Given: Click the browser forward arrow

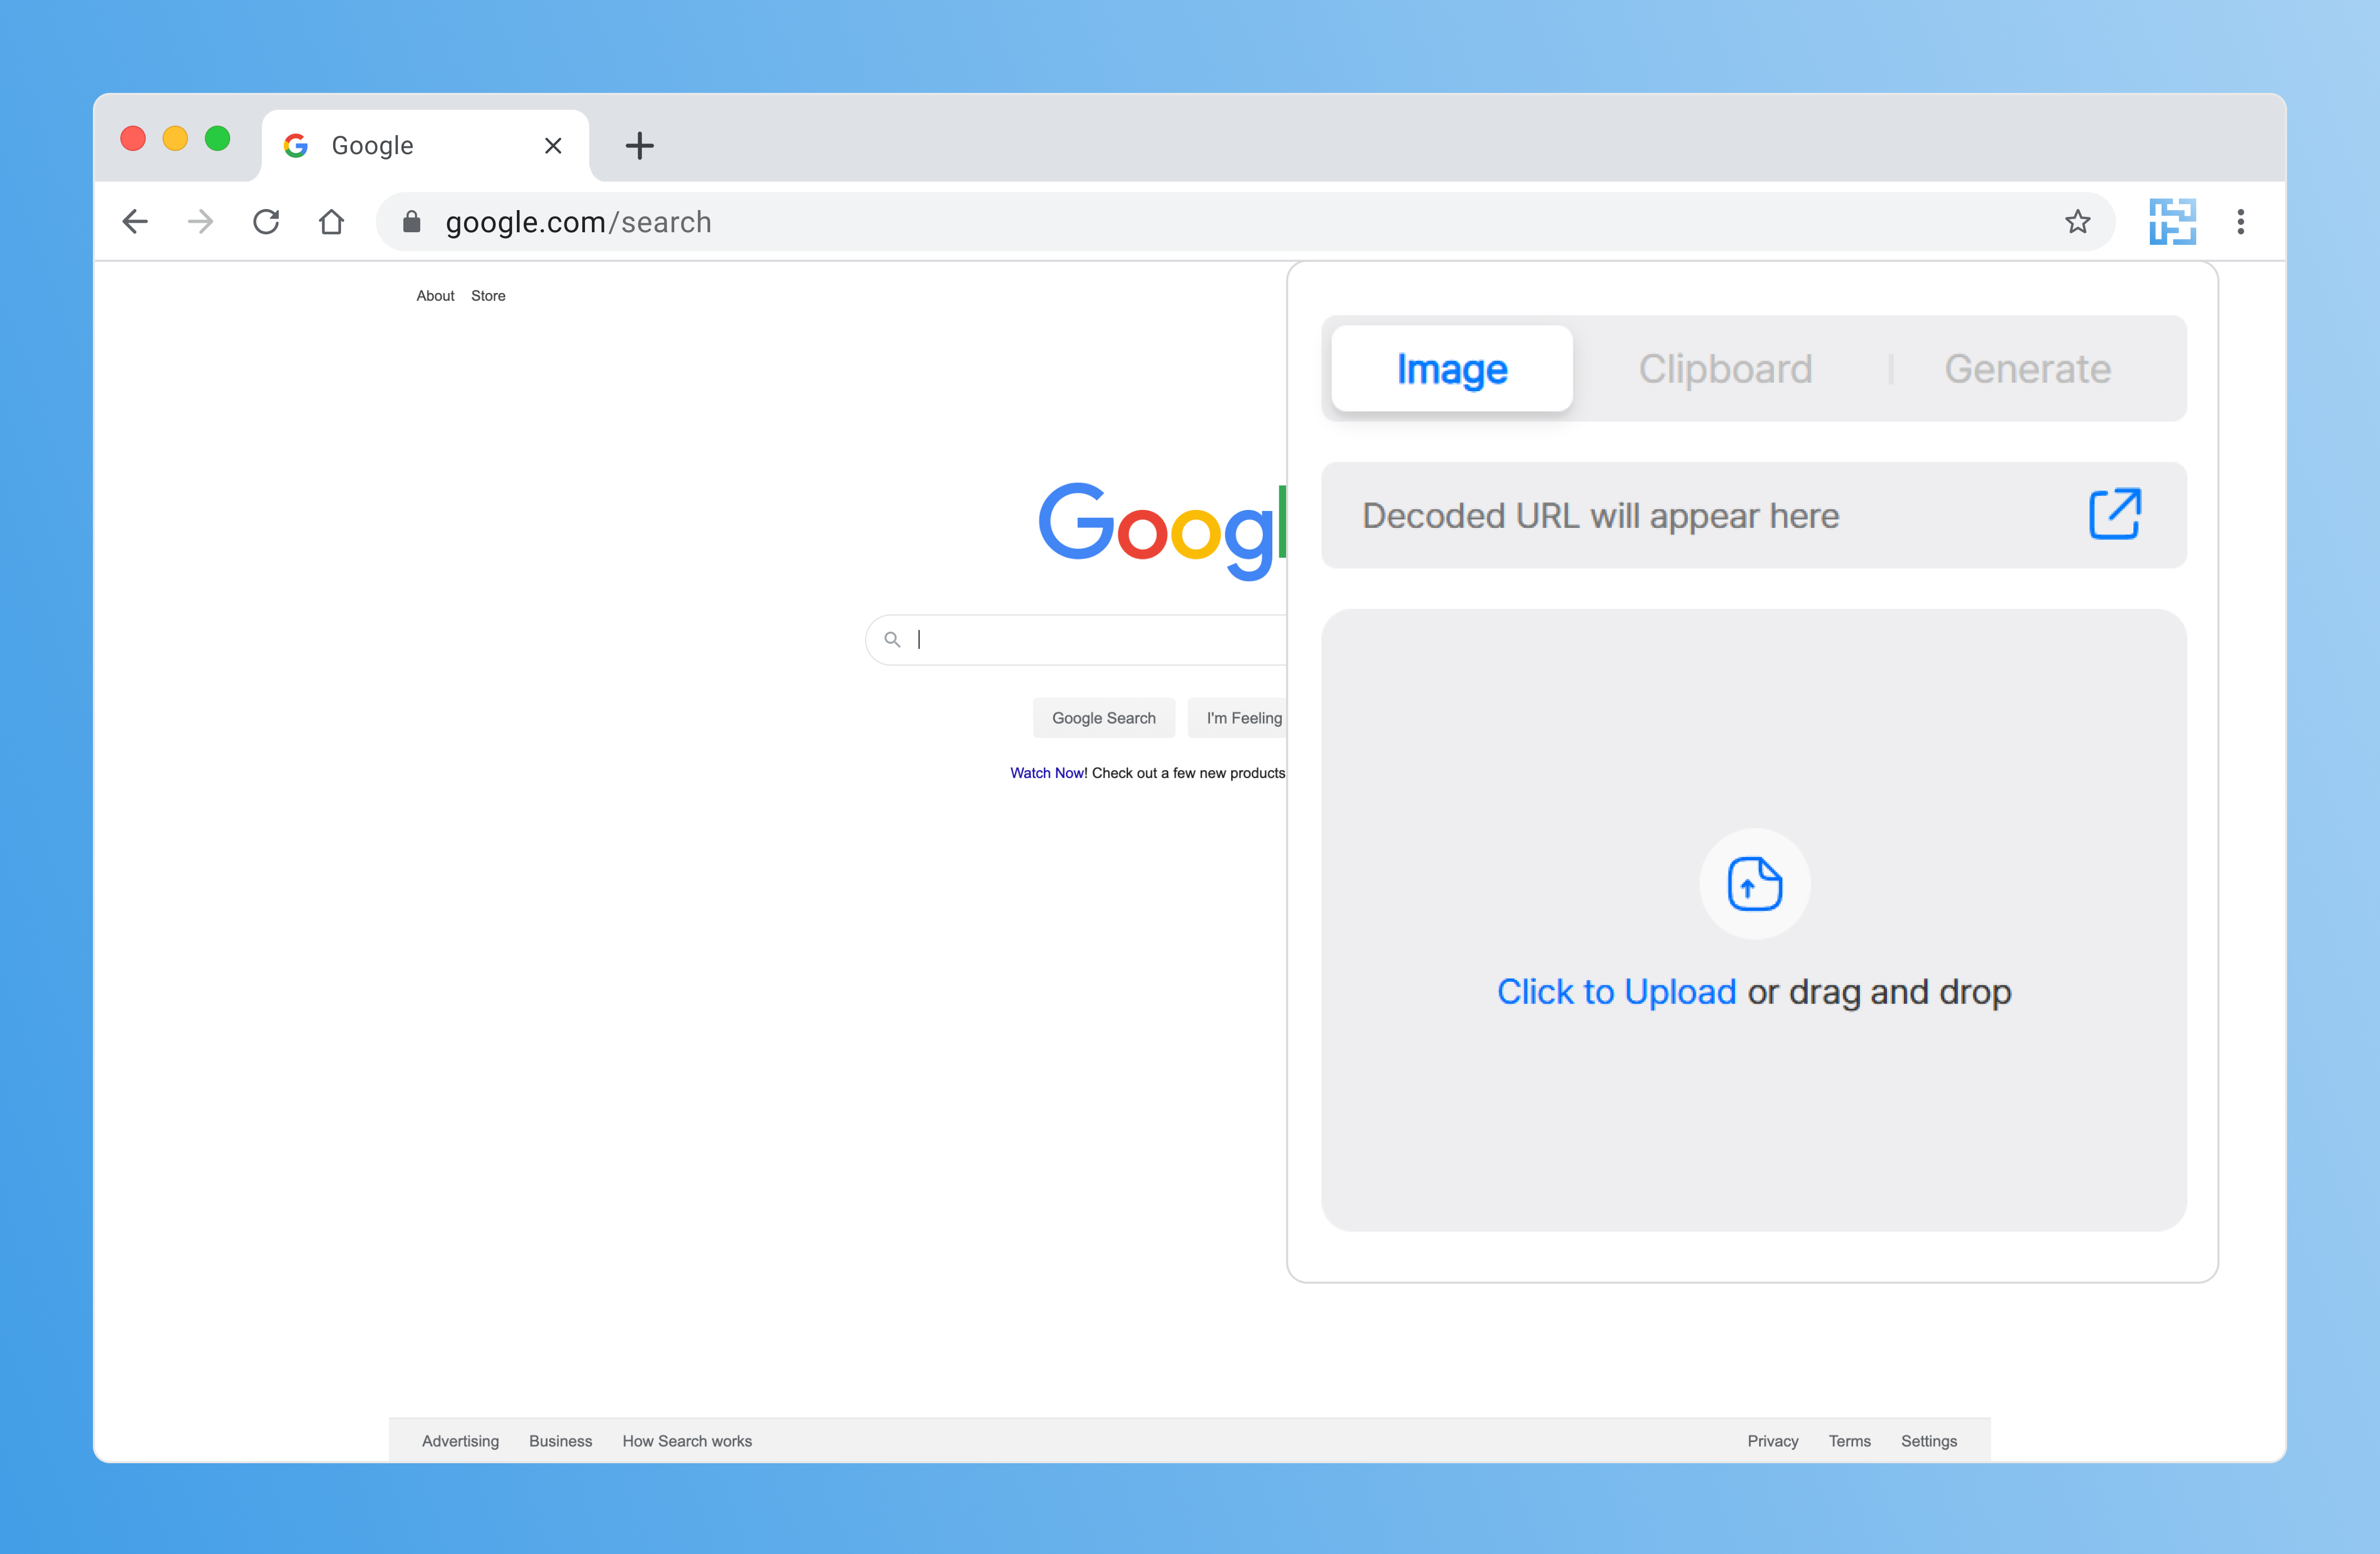Looking at the screenshot, I should click(x=200, y=221).
